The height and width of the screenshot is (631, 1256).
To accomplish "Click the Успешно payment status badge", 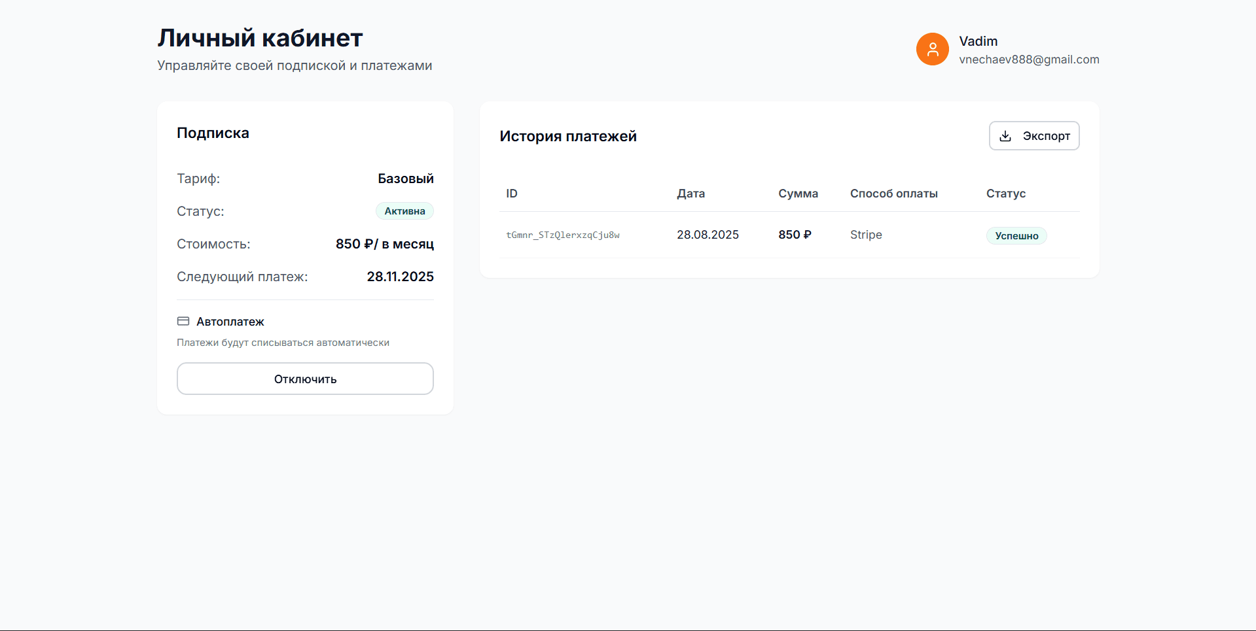I will (x=1016, y=235).
